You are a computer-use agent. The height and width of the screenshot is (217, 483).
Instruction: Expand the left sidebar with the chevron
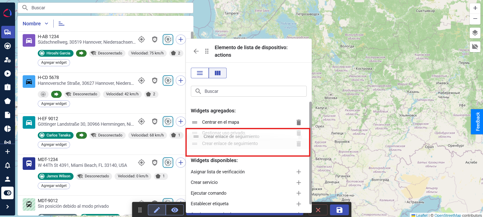pyautogui.click(x=8, y=207)
